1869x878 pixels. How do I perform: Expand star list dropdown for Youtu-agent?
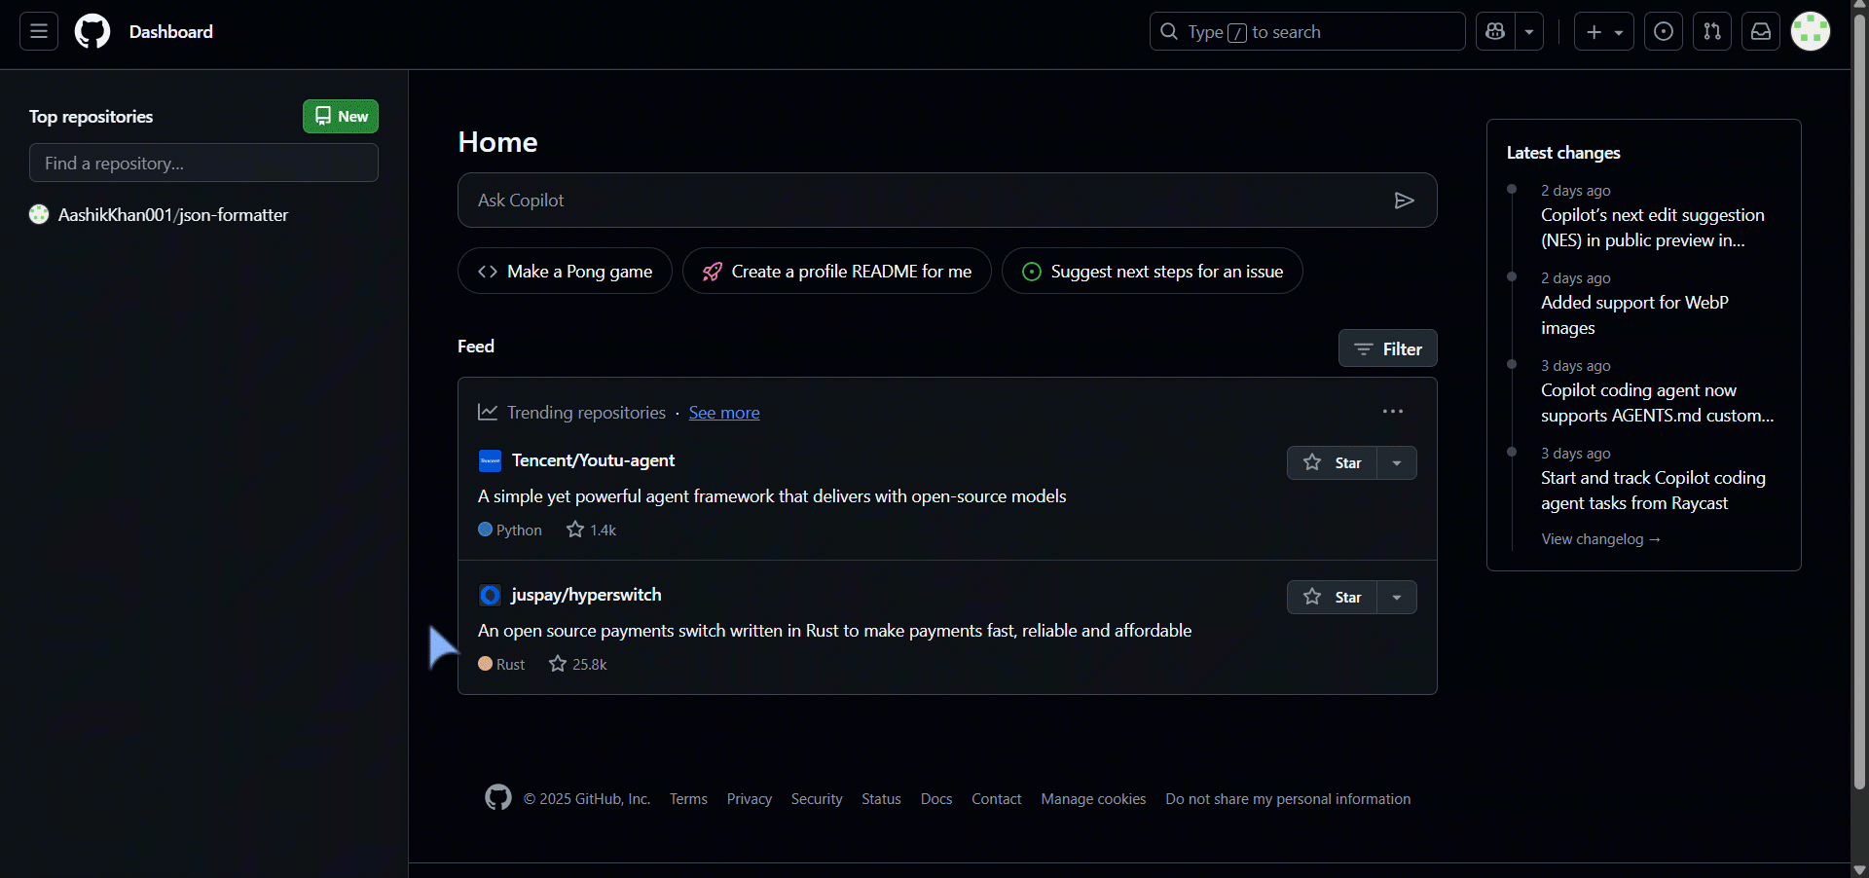tap(1397, 462)
